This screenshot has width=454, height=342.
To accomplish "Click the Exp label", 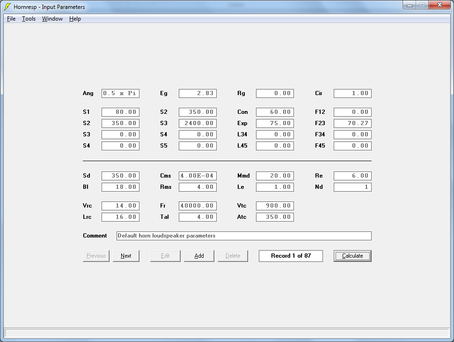I will [x=242, y=123].
